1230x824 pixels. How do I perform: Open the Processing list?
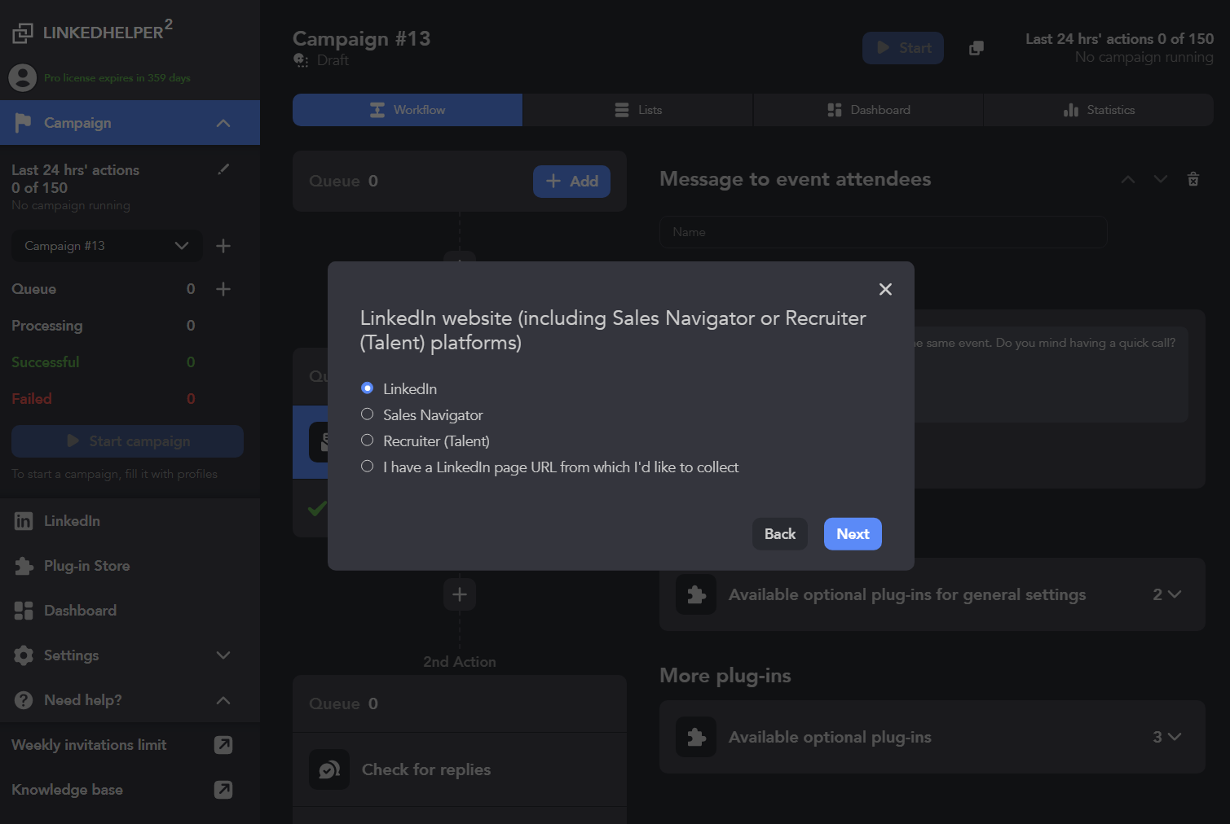[47, 326]
